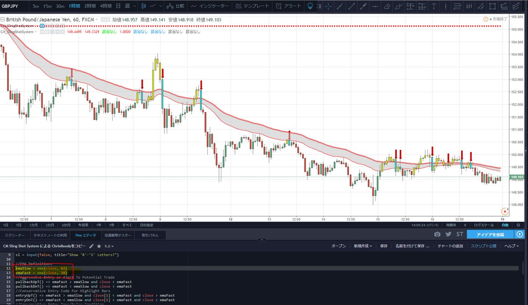Open the アラート alert button
The height and width of the screenshot is (305, 528).
click(288, 6)
